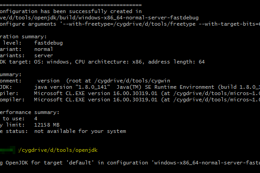260x173 pixels.
Task: Click the first Microsoft CL.EXE version line
Action: tap(147, 93)
